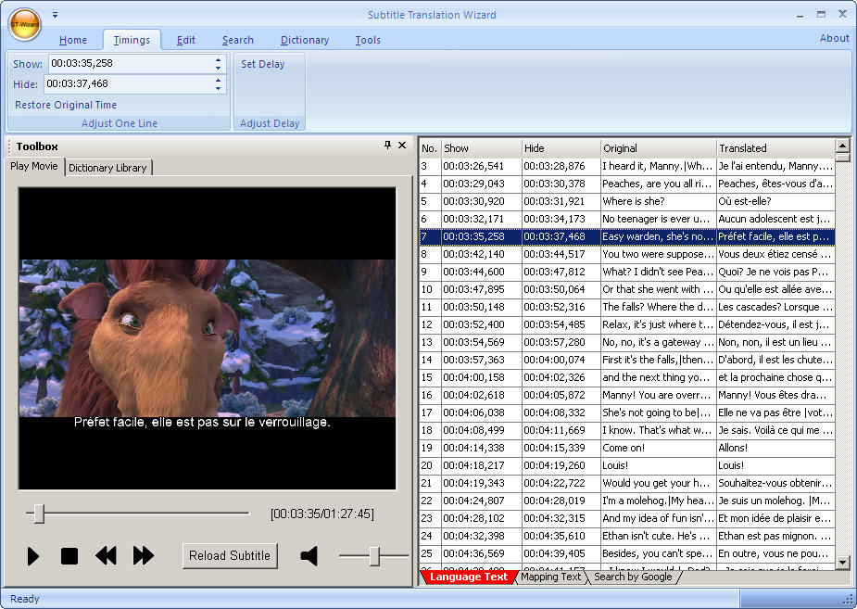This screenshot has width=857, height=609.
Task: Select the Language Text tab
Action: tap(469, 577)
